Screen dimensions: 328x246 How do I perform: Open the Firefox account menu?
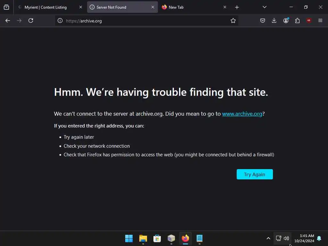286,20
